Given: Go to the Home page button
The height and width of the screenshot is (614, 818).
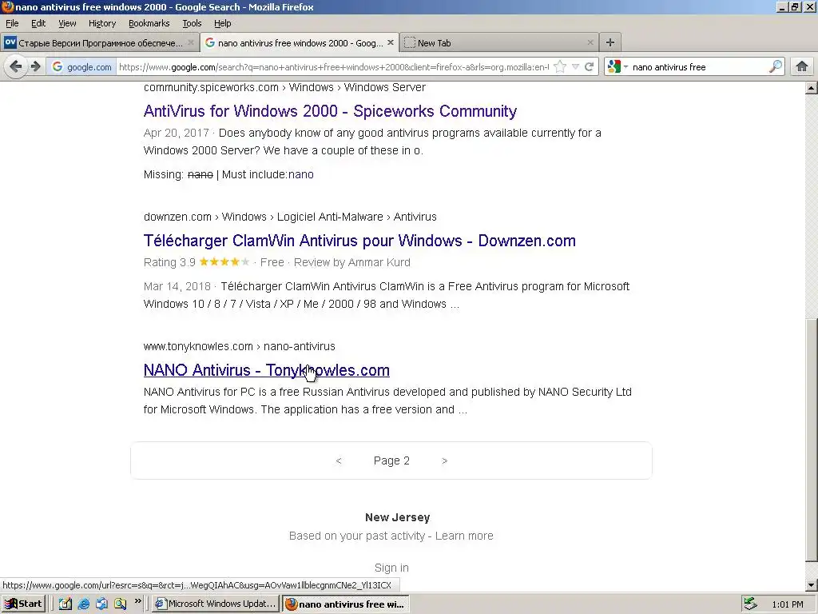Looking at the screenshot, I should (802, 67).
